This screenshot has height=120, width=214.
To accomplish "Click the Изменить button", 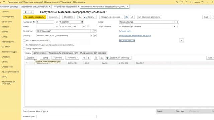I will (x=58, y=58).
